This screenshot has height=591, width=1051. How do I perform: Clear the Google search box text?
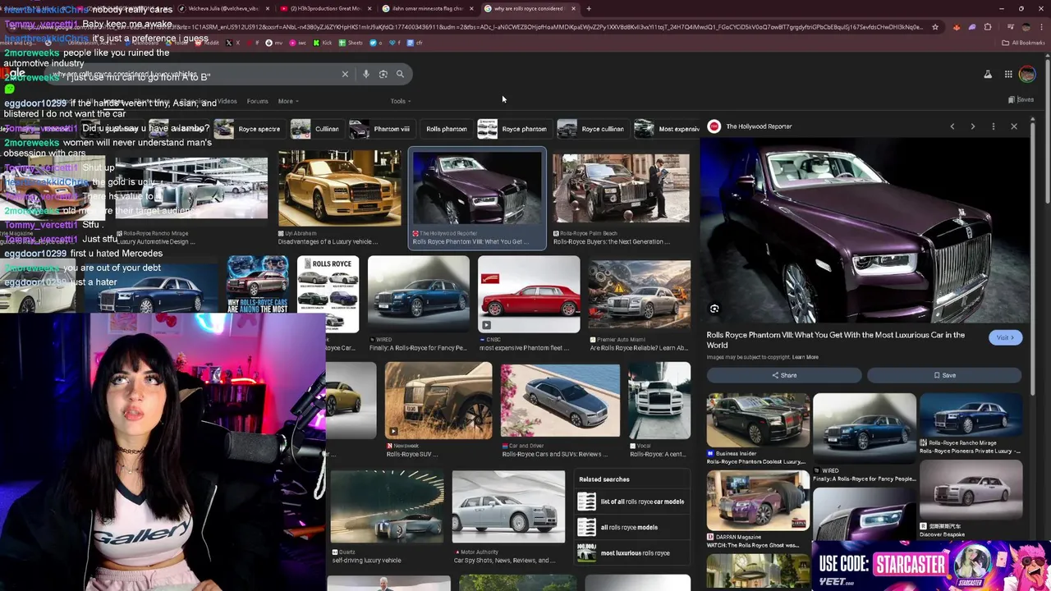pos(345,75)
